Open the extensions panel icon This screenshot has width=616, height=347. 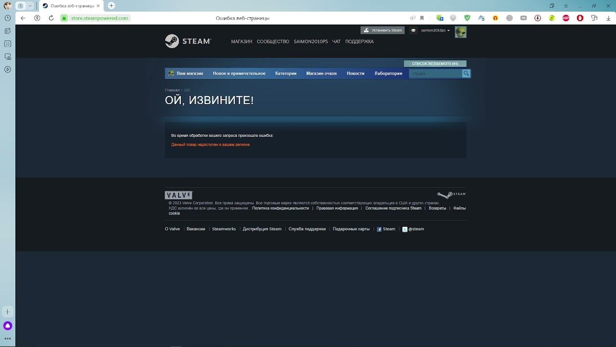click(x=594, y=18)
